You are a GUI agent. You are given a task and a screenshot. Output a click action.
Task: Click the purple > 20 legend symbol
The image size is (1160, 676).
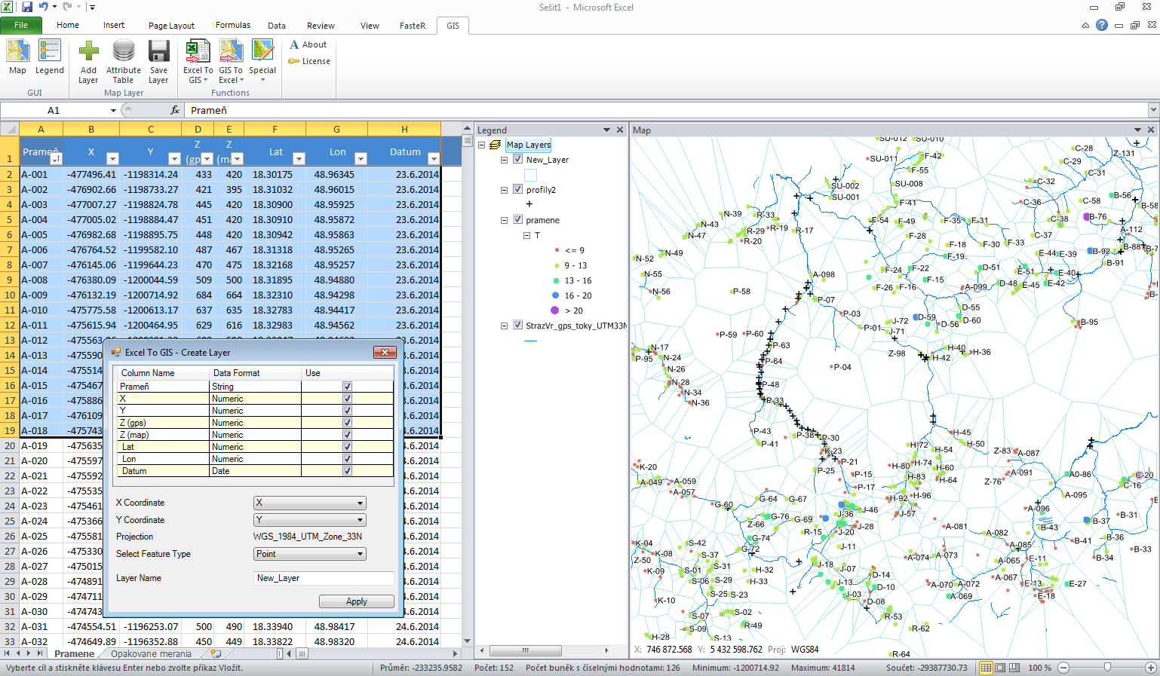point(555,310)
